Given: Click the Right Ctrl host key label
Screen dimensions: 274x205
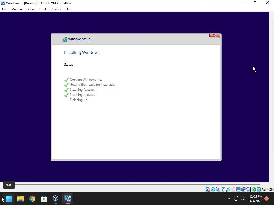Looking at the screenshot, I should click(x=268, y=190).
